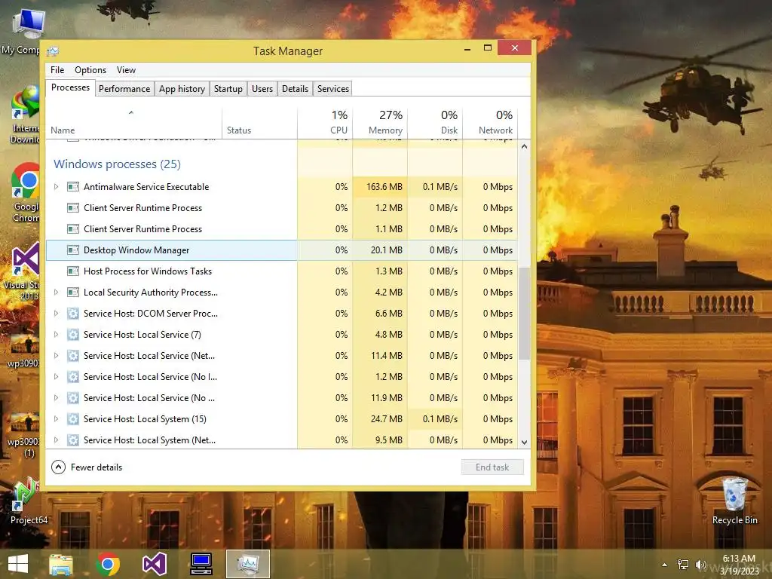The height and width of the screenshot is (579, 772).
Task: Expand Service Host: DCOM Server Proc row
Action: click(x=56, y=314)
